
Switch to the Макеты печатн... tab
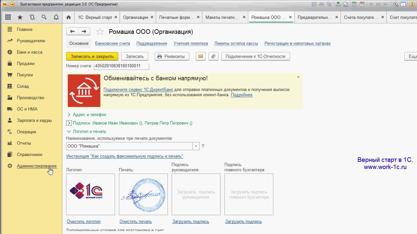pos(222,17)
